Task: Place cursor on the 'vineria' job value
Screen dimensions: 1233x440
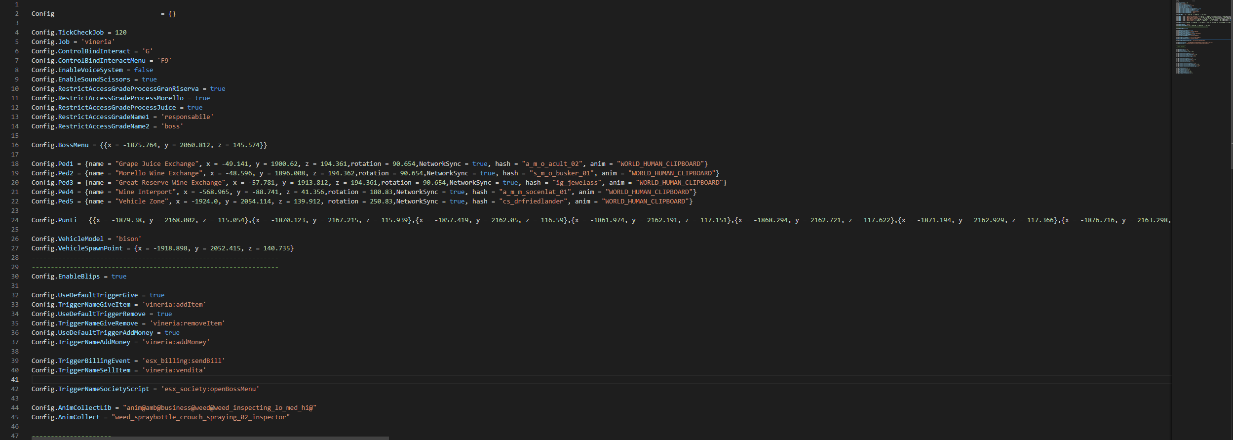Action: point(98,42)
